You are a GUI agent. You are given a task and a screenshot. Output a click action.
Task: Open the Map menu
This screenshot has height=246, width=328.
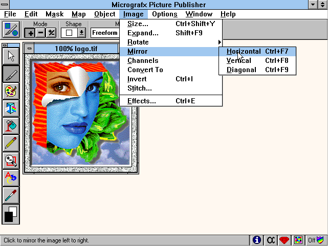[x=79, y=14]
